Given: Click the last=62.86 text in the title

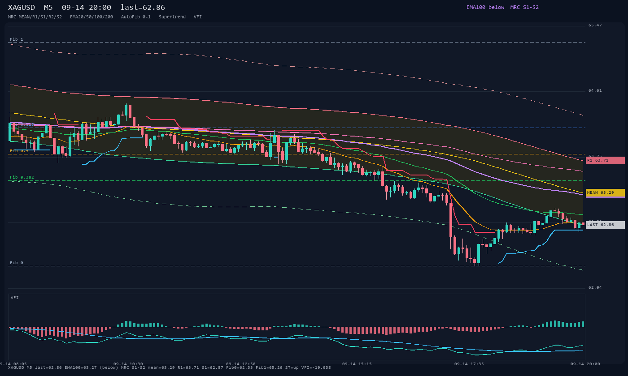Looking at the screenshot, I should click(143, 8).
